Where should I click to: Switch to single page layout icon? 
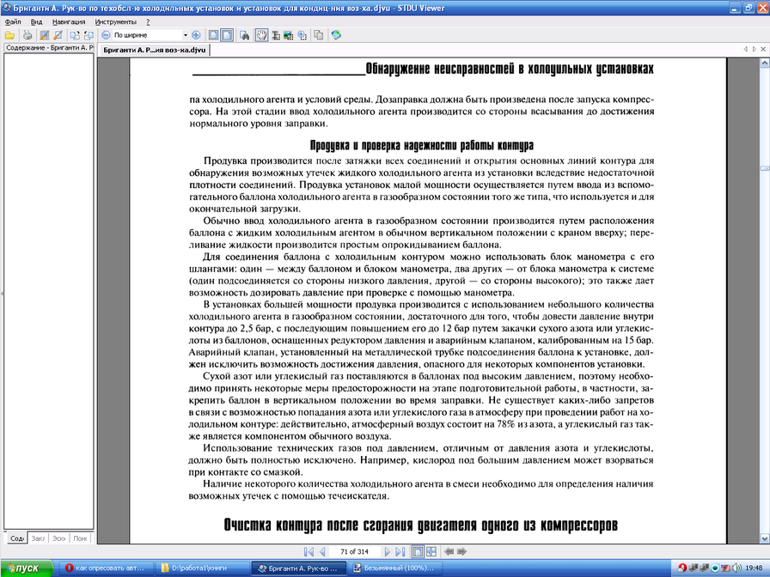coord(214,35)
